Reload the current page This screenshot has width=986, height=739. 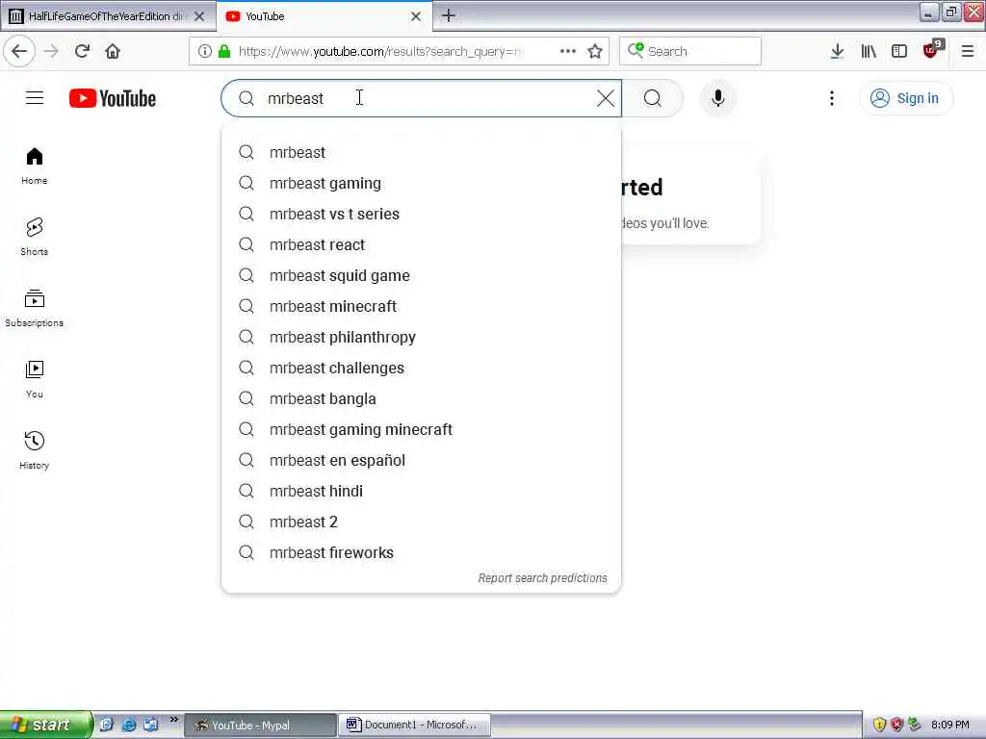[82, 51]
